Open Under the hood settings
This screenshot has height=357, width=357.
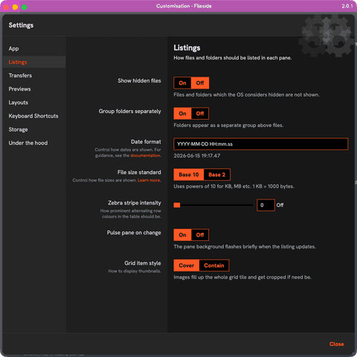tap(28, 143)
